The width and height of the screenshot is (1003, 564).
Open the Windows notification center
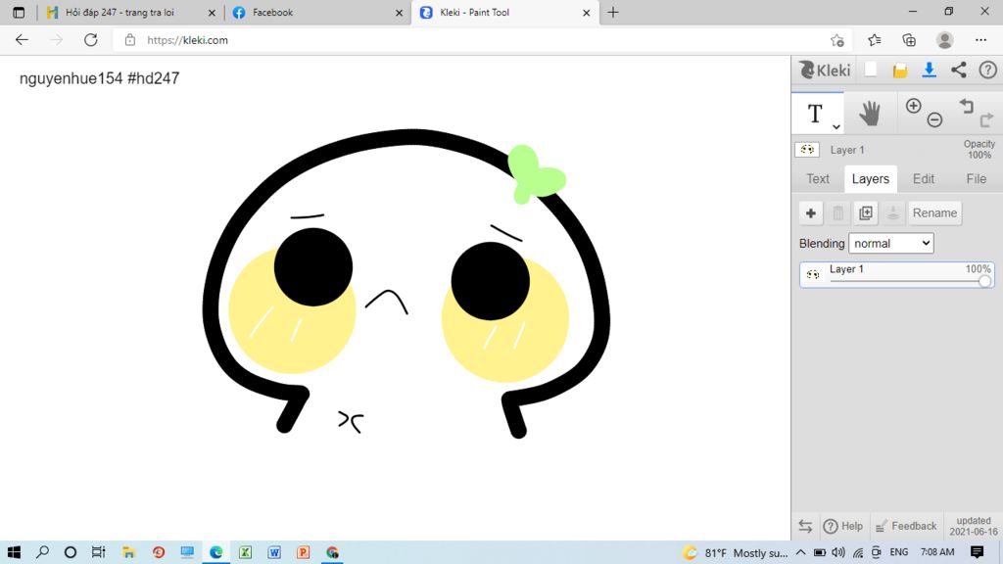(x=977, y=552)
